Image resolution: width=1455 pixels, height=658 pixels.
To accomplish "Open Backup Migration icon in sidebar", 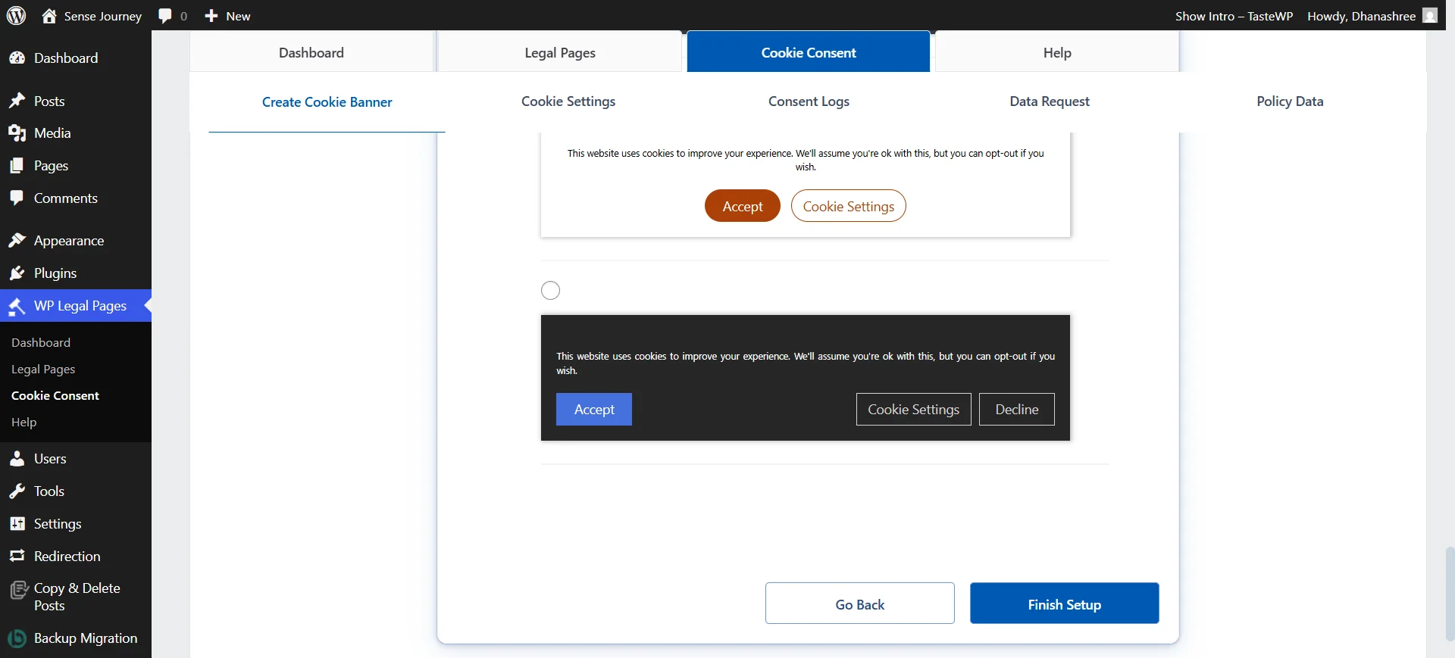I will (17, 638).
